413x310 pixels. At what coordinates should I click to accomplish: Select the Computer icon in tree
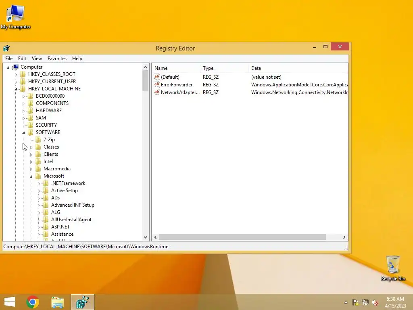click(16, 67)
